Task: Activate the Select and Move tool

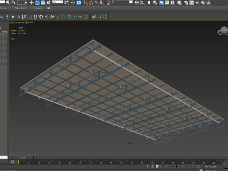Action: (31, 2)
